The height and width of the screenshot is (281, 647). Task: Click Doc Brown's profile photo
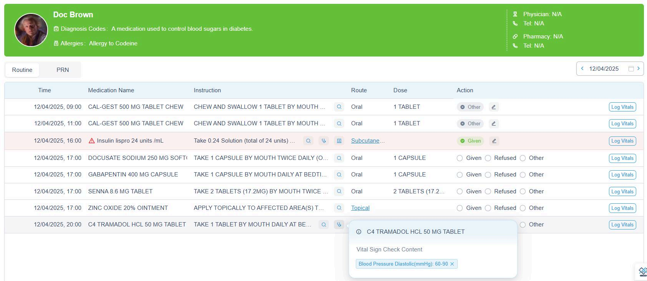[31, 30]
